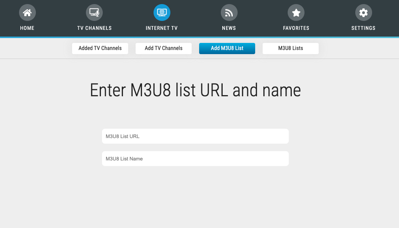Image resolution: width=399 pixels, height=228 pixels.
Task: View the M3U8 Lists tab
Action: pos(291,49)
